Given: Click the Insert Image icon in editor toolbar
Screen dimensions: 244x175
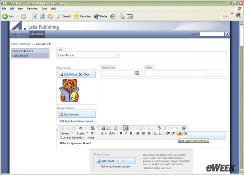Looking at the screenshot, I should click(103, 128).
